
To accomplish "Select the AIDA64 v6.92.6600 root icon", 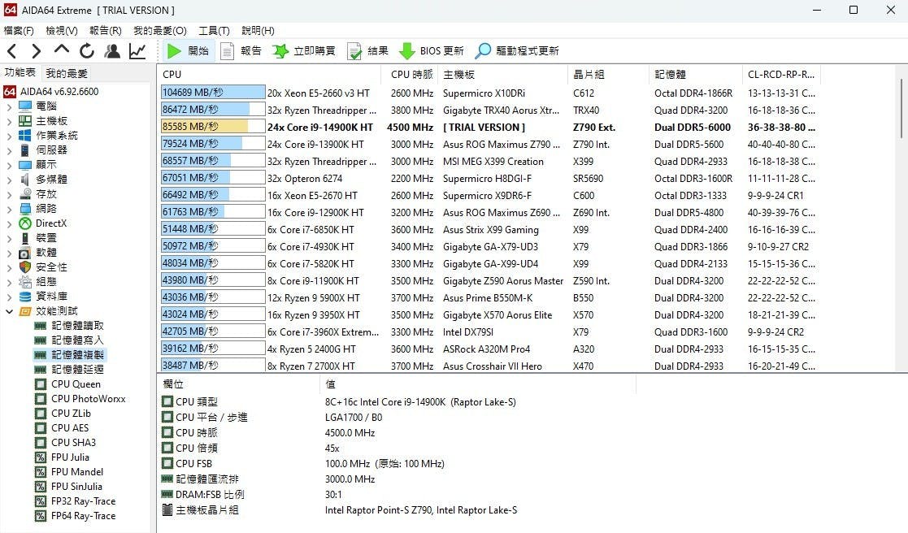I will click(x=9, y=92).
